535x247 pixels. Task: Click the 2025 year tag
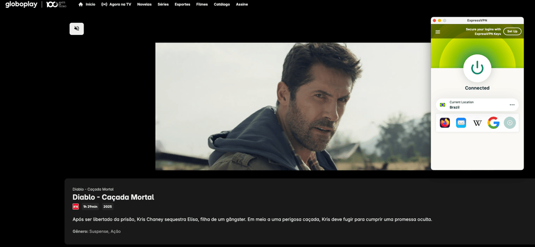[108, 206]
